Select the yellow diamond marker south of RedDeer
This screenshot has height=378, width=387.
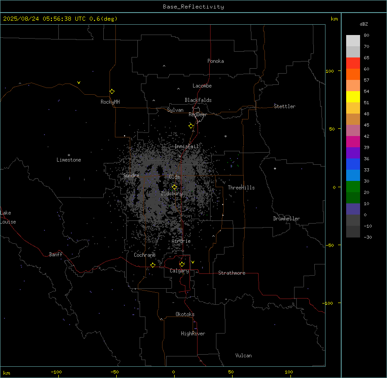point(191,126)
